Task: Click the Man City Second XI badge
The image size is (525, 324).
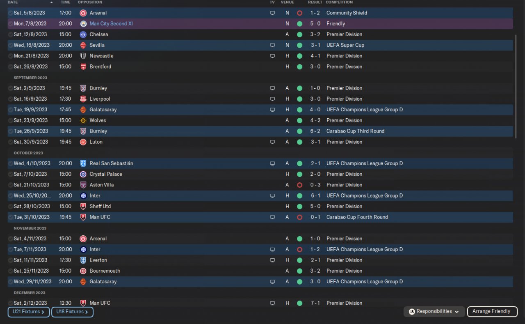Action: pyautogui.click(x=83, y=24)
